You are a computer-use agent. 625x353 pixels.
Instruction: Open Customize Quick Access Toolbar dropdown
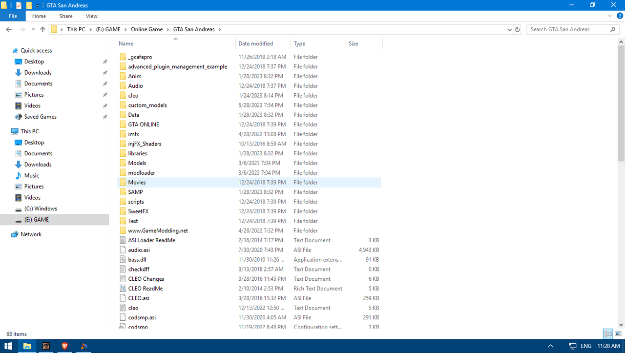38,5
